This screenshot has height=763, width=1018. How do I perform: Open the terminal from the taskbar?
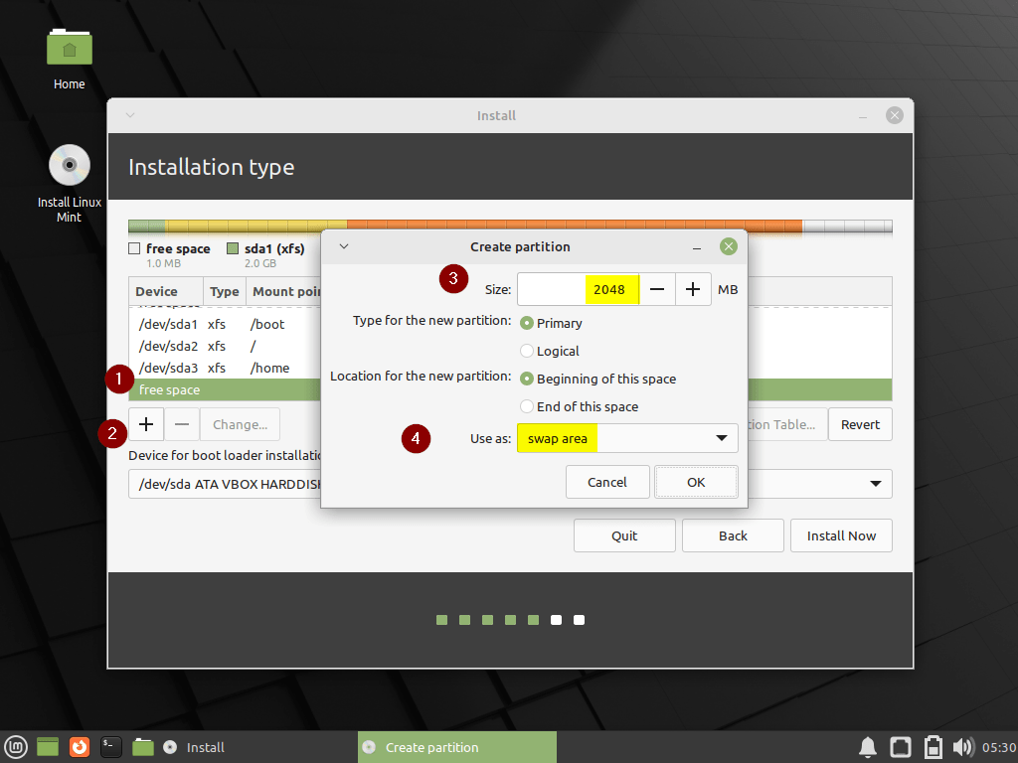pos(110,746)
